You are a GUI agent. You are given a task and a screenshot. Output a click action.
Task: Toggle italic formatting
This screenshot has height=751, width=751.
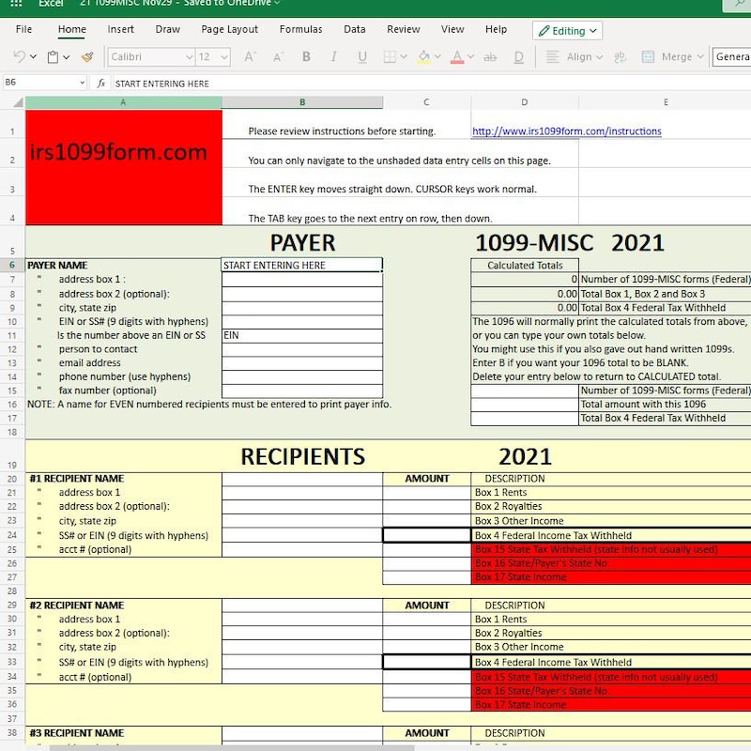pyautogui.click(x=333, y=56)
